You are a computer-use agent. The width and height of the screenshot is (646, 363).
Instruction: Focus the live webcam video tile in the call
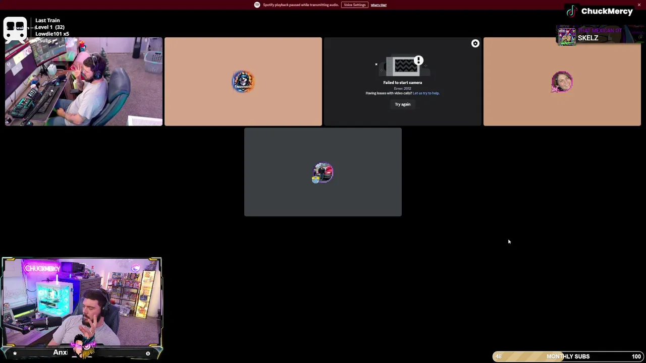(84, 82)
